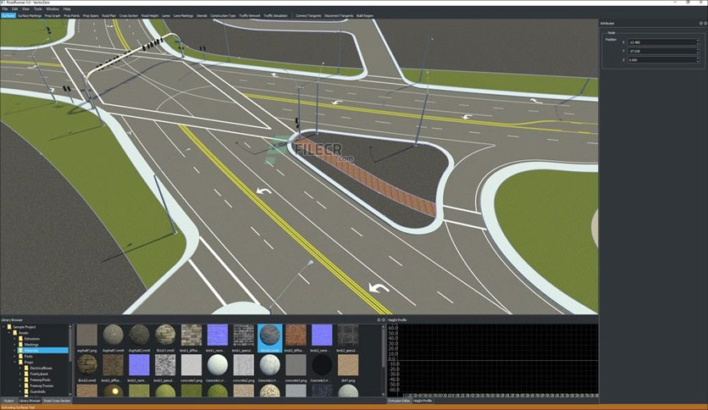Select the Surfaces tool
The height and width of the screenshot is (410, 708).
[x=8, y=15]
